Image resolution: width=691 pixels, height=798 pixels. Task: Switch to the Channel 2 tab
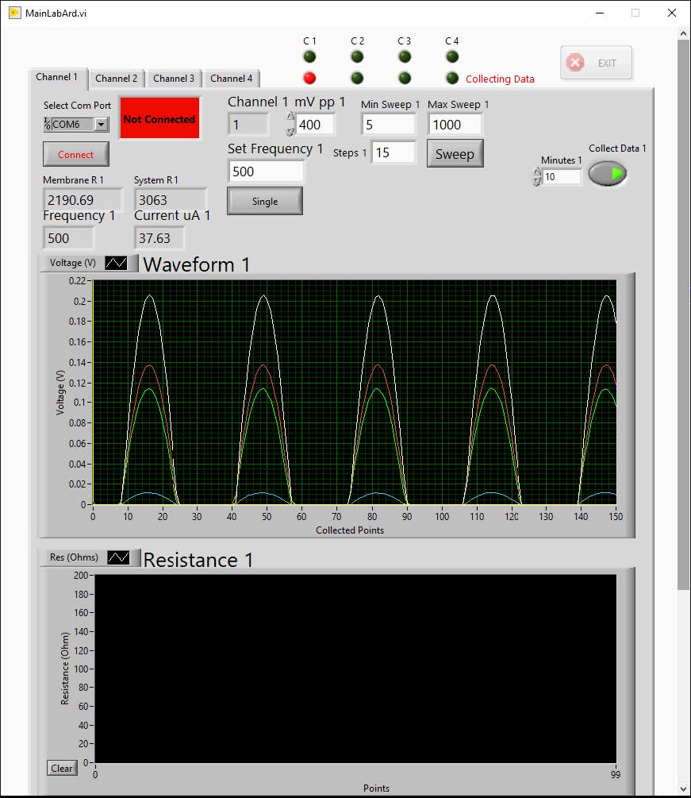coord(116,79)
